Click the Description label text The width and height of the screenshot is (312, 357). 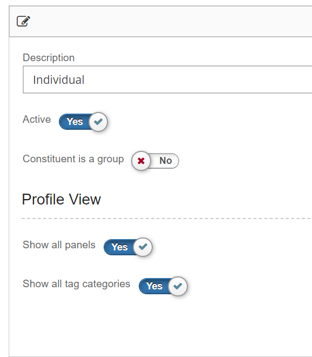(x=49, y=57)
